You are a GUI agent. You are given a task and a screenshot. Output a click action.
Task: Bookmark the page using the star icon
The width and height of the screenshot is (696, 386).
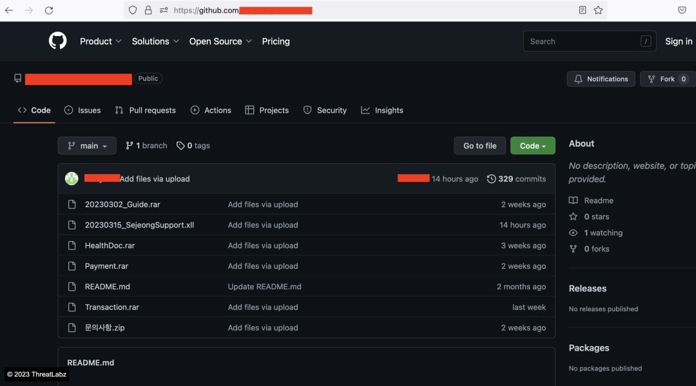click(x=599, y=10)
